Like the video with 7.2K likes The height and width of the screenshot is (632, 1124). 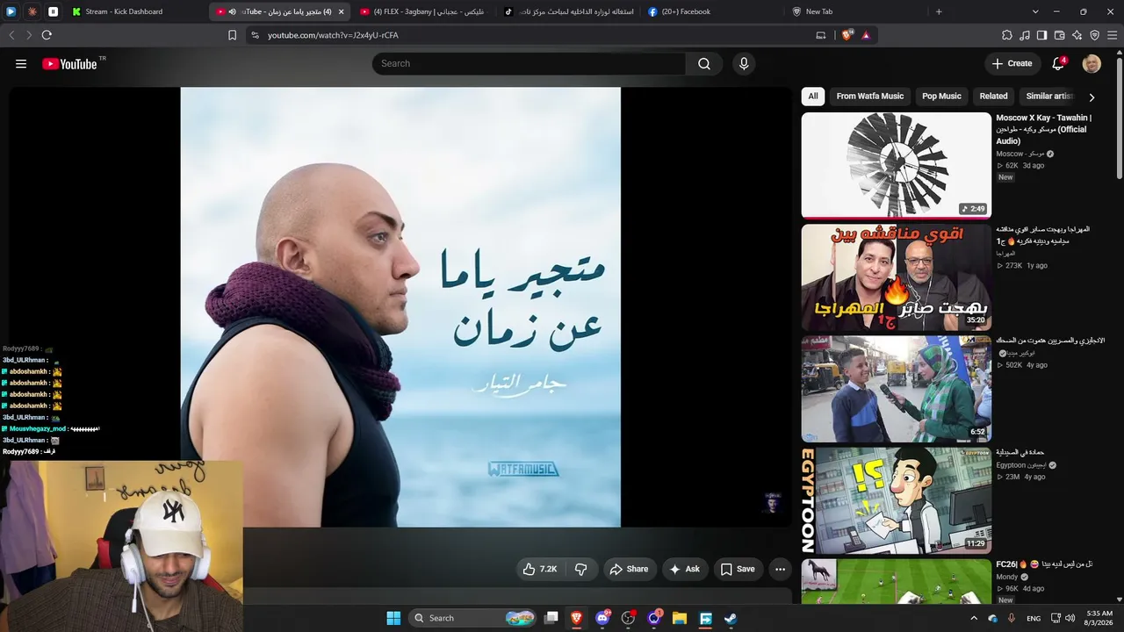pos(540,569)
